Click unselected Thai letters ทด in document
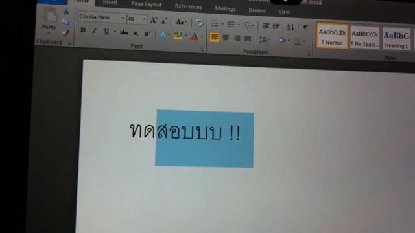The height and width of the screenshot is (233, 415). 143,131
